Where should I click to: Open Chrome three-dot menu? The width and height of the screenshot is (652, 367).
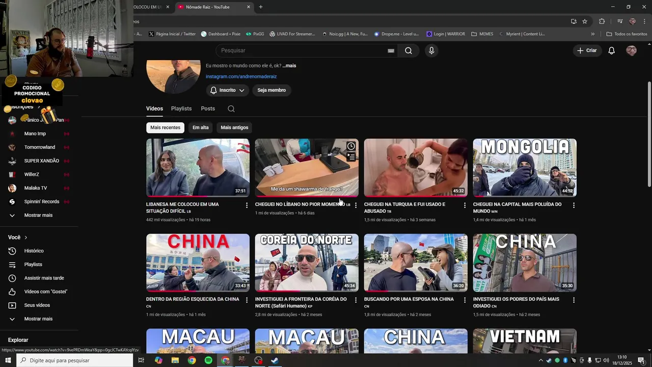pos(644,21)
